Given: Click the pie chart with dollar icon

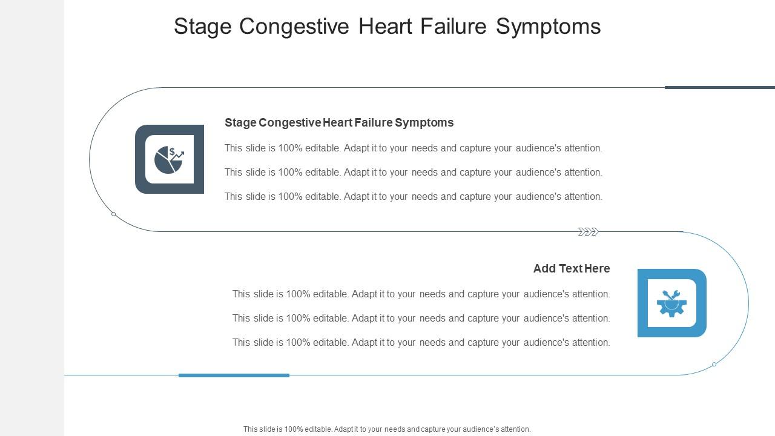Looking at the screenshot, I should 169,160.
